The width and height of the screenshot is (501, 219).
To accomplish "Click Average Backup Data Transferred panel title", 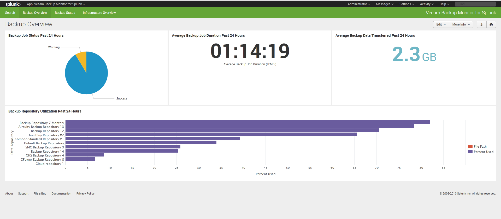I will [x=375, y=35].
